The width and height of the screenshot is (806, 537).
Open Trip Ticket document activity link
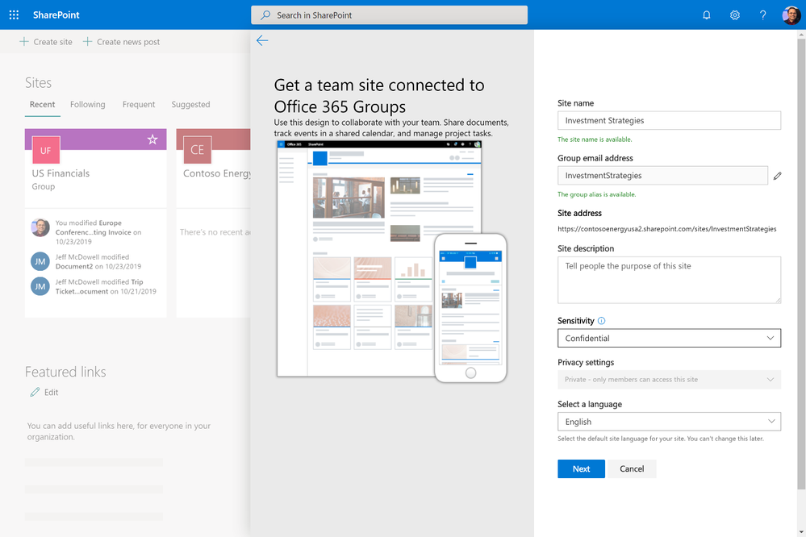click(x=99, y=286)
